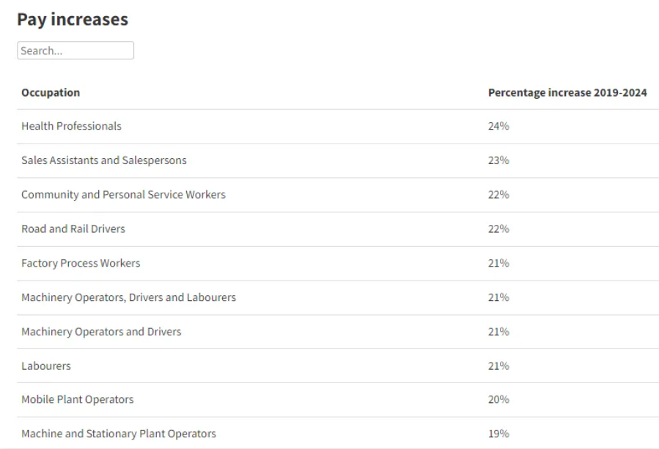
Task: Click the Machinery Operators and Drivers row
Action: pos(101,332)
